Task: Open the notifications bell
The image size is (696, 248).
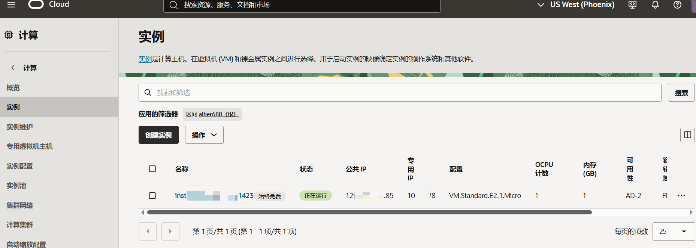Action: coord(655,5)
